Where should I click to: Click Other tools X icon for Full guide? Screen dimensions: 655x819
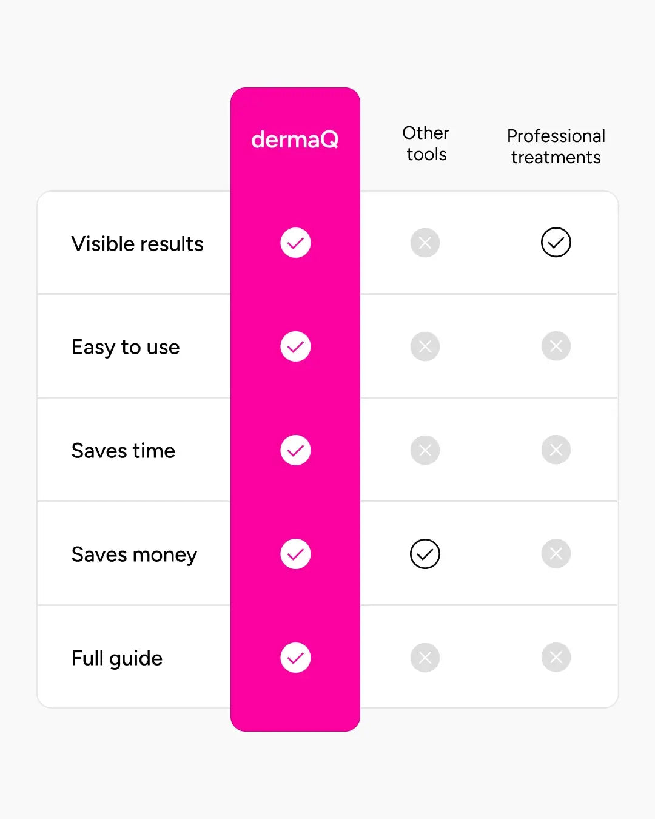click(x=425, y=658)
